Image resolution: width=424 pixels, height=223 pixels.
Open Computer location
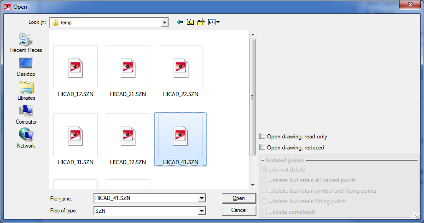point(26,115)
